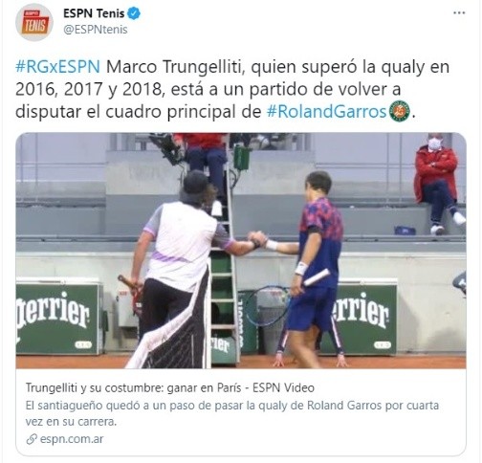Click the players' handshake in the thumbnail
This screenshot has height=463, width=482.
(x=259, y=240)
